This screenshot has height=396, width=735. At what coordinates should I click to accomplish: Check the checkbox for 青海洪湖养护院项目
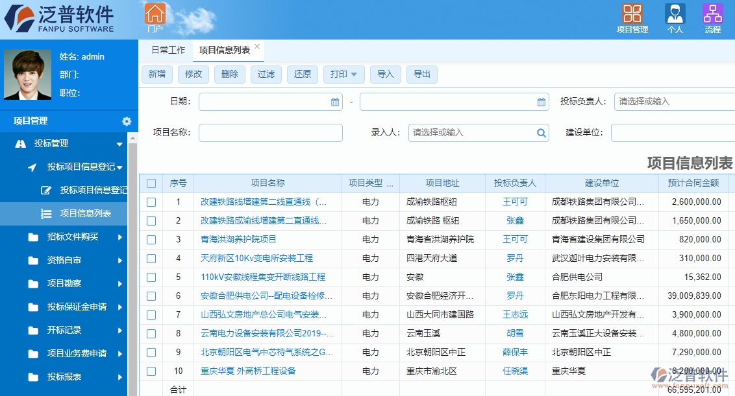coord(151,239)
